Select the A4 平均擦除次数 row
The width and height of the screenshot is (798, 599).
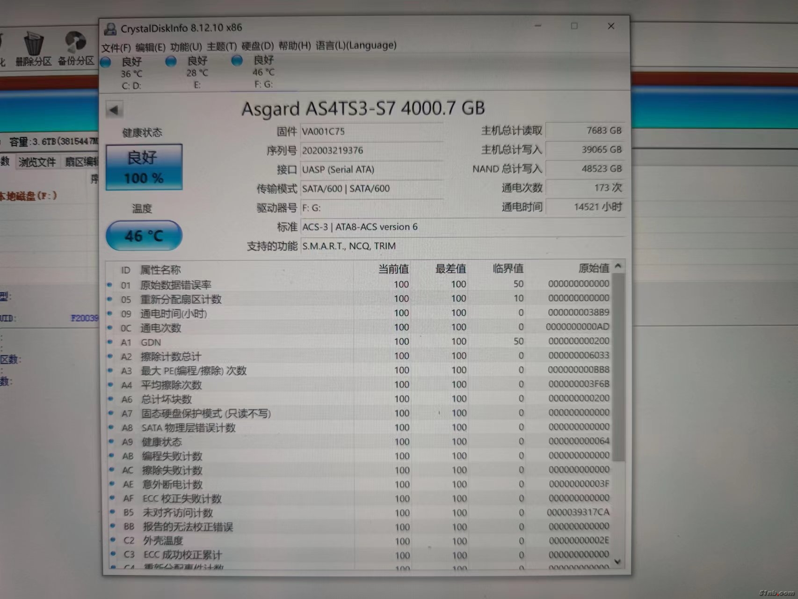(359, 385)
